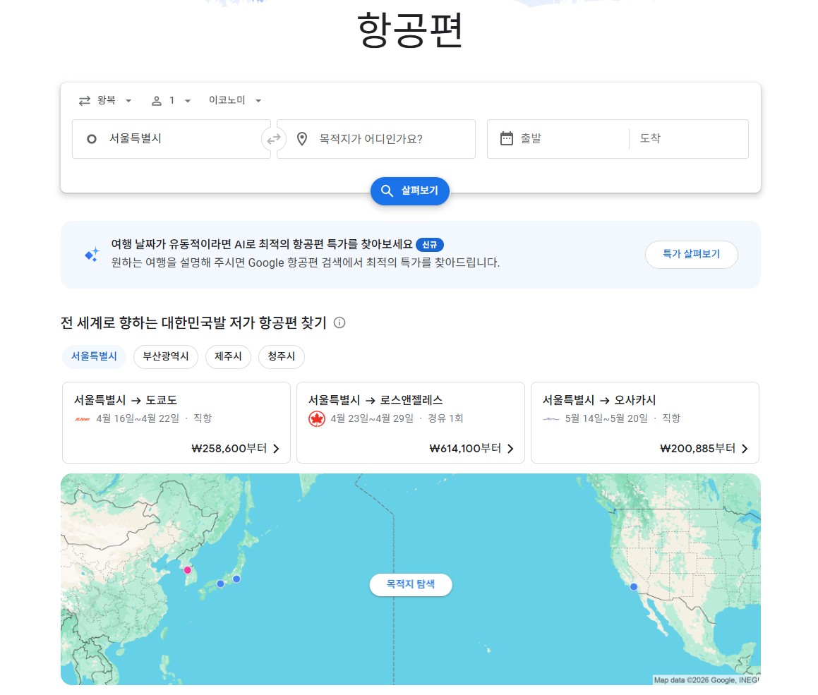Screen dimensions: 818x695
Task: Click the origin circle icon beside 서울특별시
Action: [x=92, y=138]
